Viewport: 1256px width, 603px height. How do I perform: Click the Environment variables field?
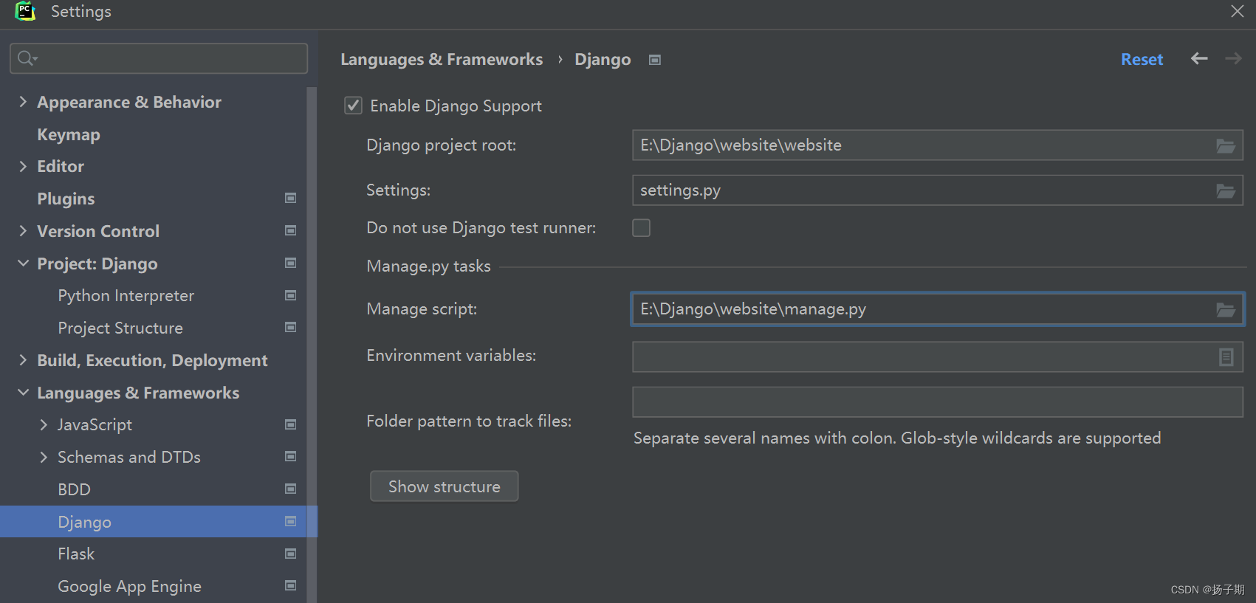pos(938,356)
